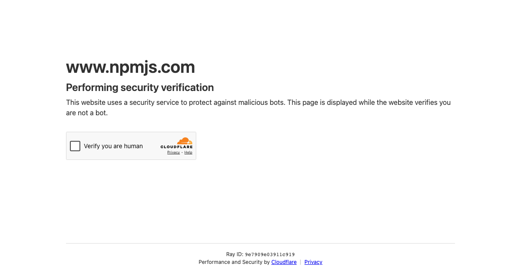521x273 pixels.
Task: Click the separator dot between Privacy and Help
Action: coord(181,152)
